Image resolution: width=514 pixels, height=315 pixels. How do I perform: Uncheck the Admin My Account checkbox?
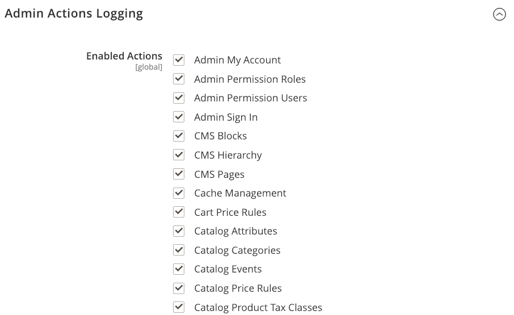[179, 60]
